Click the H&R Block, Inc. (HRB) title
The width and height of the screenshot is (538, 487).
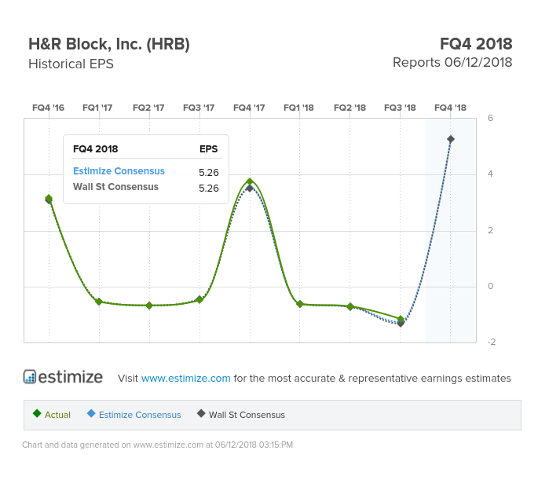109,44
